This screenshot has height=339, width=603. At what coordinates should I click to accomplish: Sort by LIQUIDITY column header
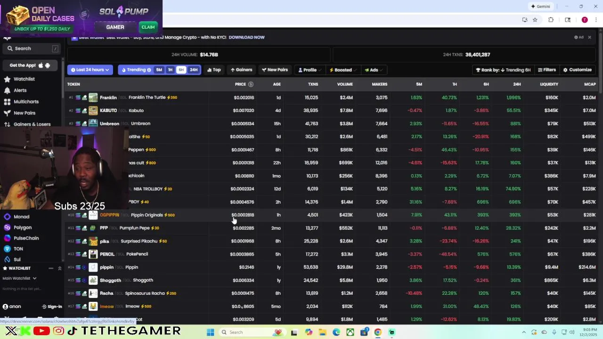pos(549,84)
